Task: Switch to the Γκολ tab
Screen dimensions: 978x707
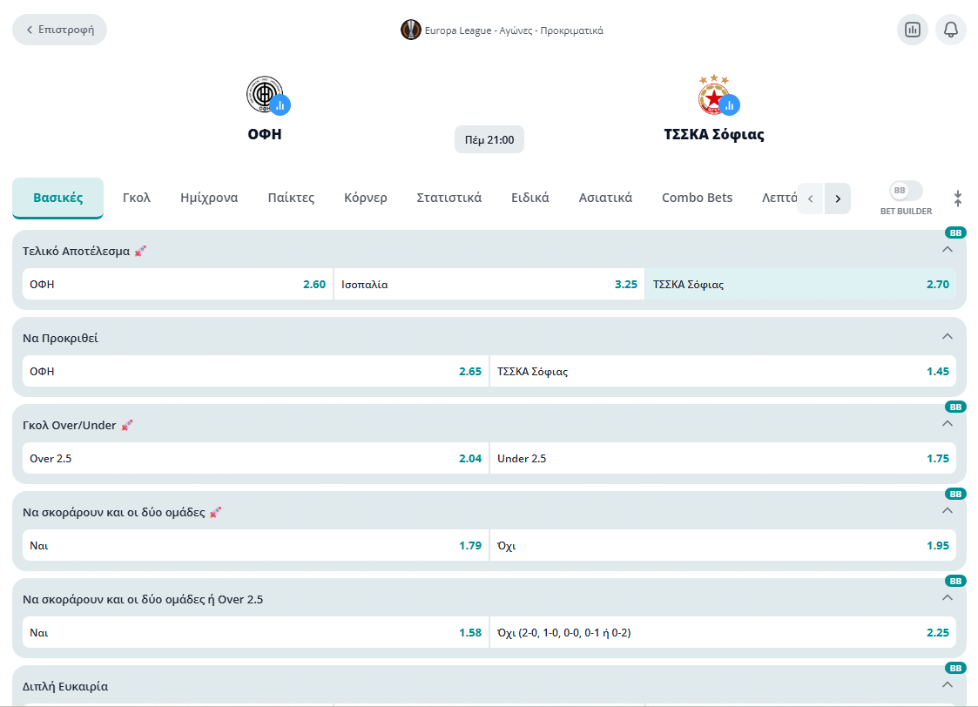Action: pyautogui.click(x=137, y=198)
